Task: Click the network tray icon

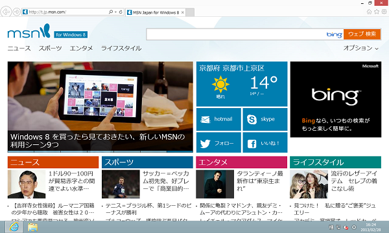Action: 338,227
